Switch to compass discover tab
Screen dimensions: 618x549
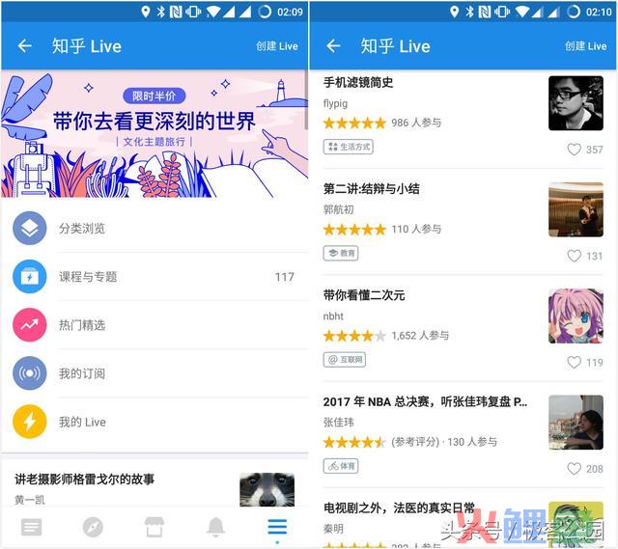93,527
